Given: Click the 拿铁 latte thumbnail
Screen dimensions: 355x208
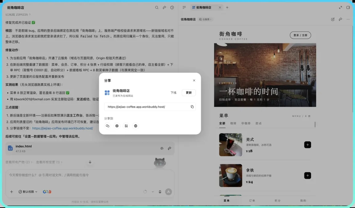Looking at the screenshot, I should click(x=230, y=176).
